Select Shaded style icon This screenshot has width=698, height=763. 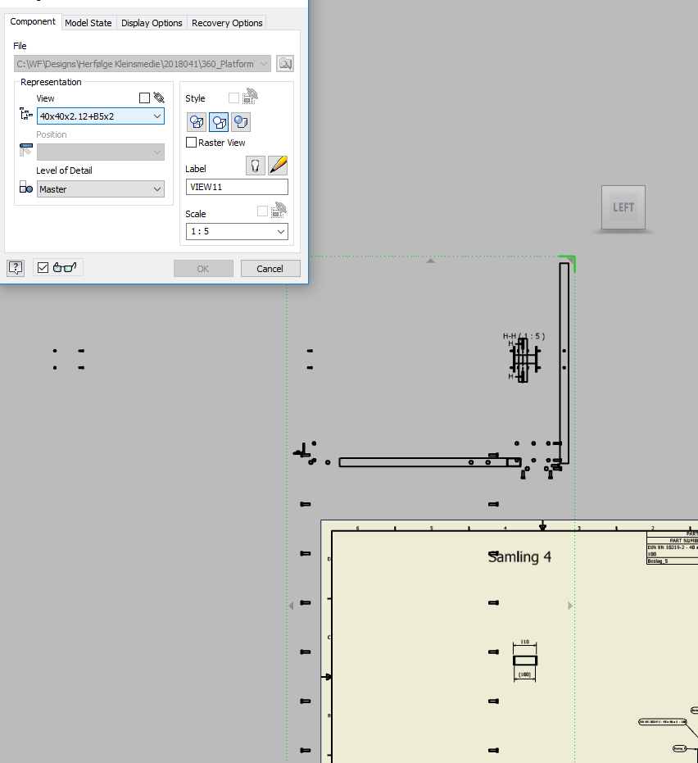241,121
